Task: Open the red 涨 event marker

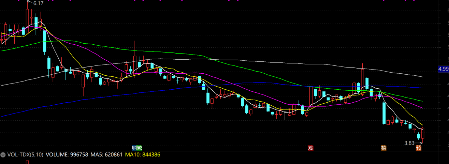Action: click(x=311, y=148)
